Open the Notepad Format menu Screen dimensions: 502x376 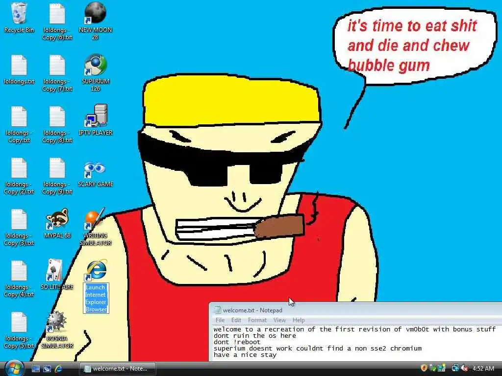[257, 320]
